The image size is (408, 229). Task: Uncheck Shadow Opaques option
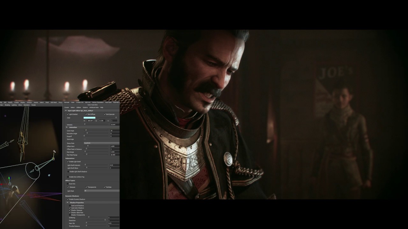coord(70,210)
